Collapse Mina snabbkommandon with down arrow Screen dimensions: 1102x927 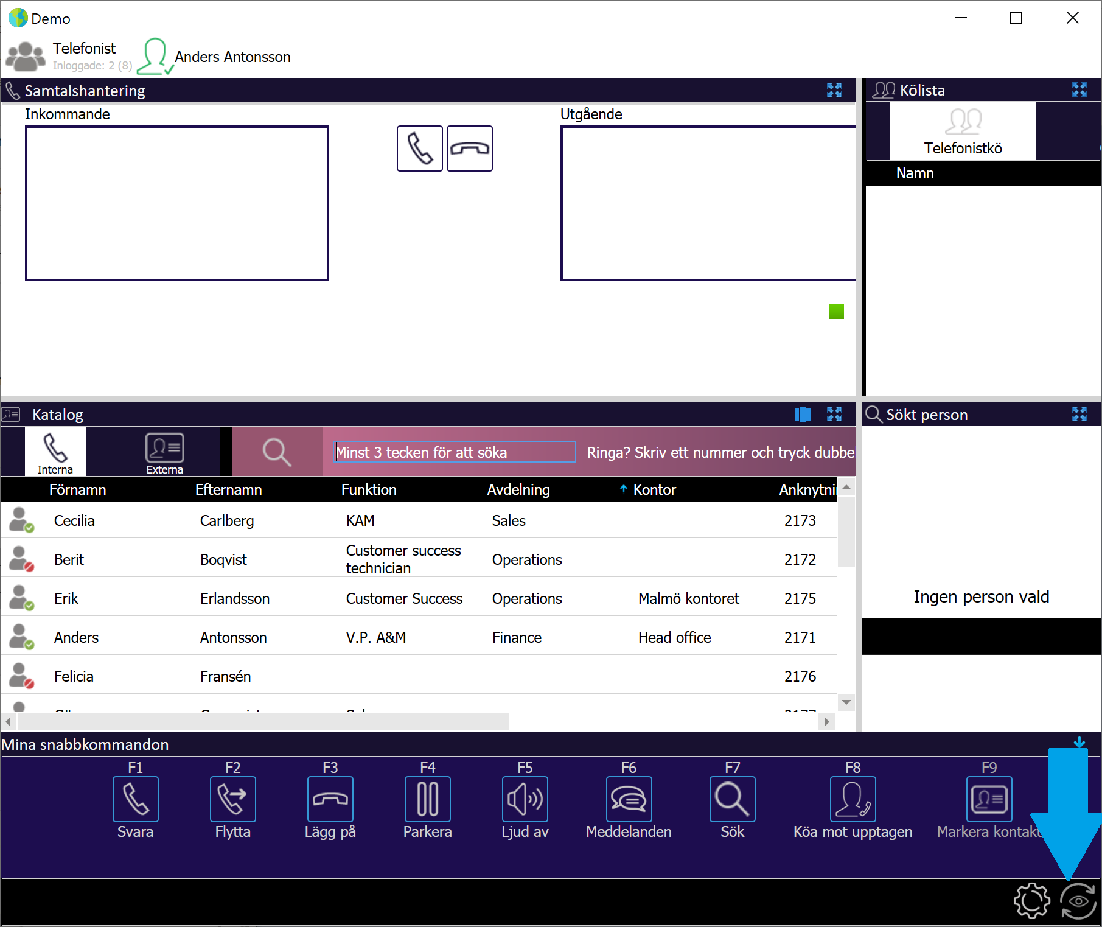tap(1079, 743)
